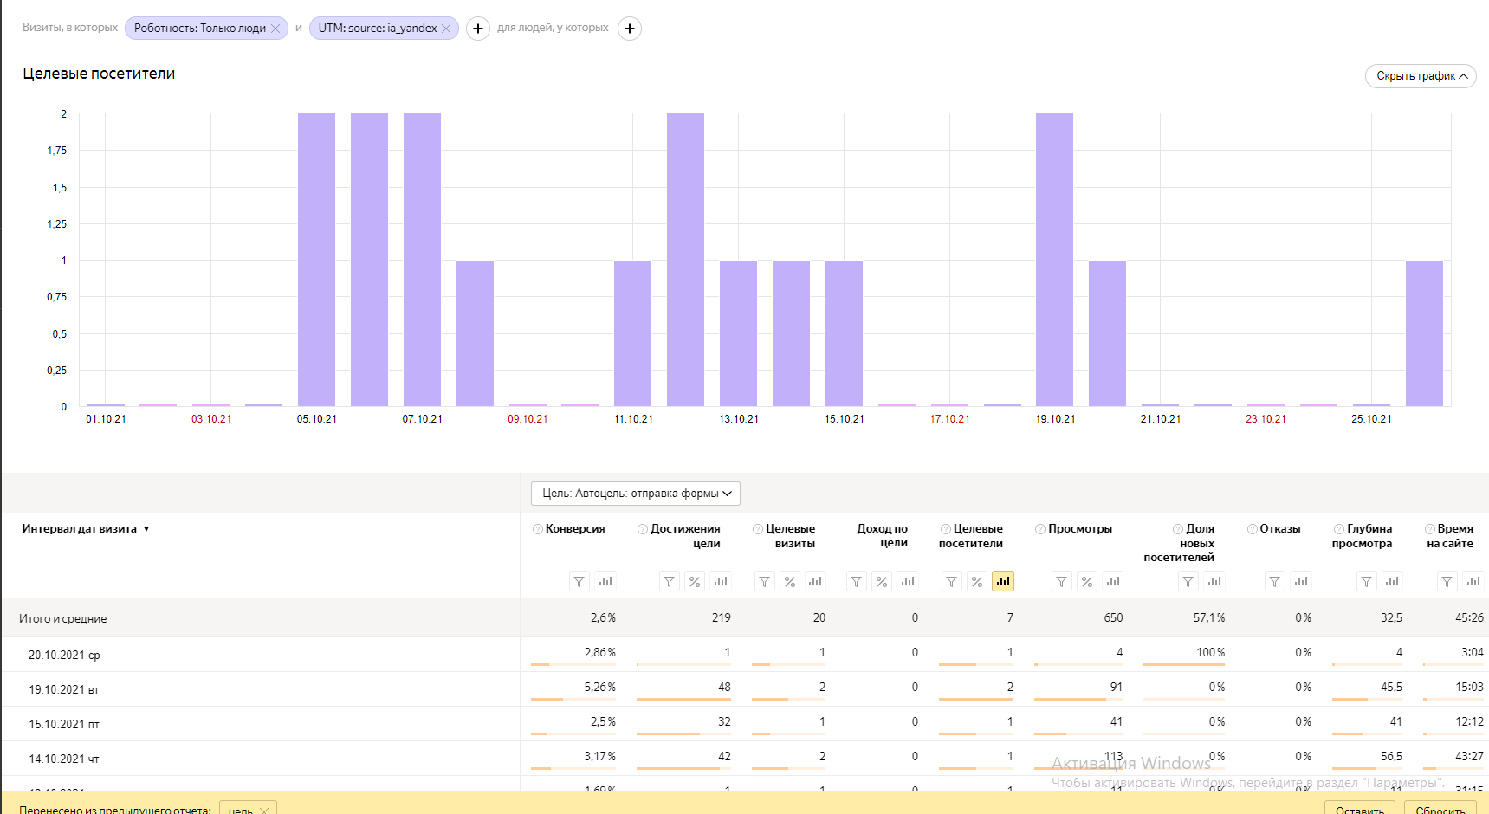The height and width of the screenshot is (814, 1489).
Task: Sort table by Конверсия header
Action: click(575, 529)
